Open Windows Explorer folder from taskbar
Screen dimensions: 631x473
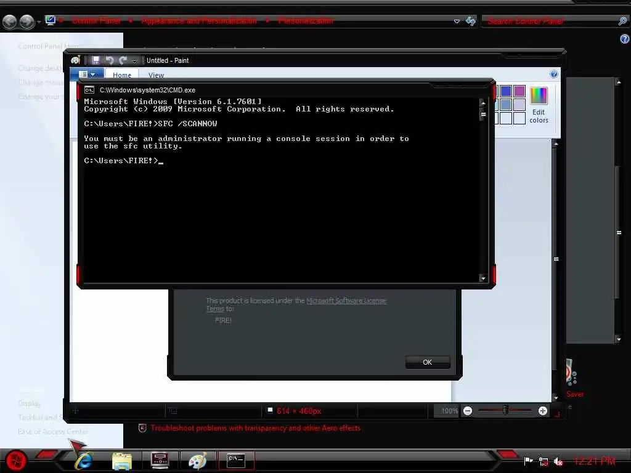pos(122,461)
